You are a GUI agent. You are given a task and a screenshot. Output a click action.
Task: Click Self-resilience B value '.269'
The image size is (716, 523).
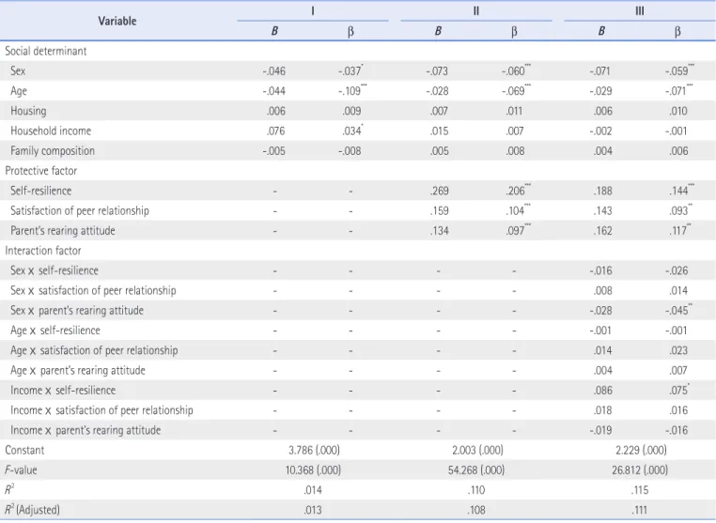pyautogui.click(x=440, y=192)
